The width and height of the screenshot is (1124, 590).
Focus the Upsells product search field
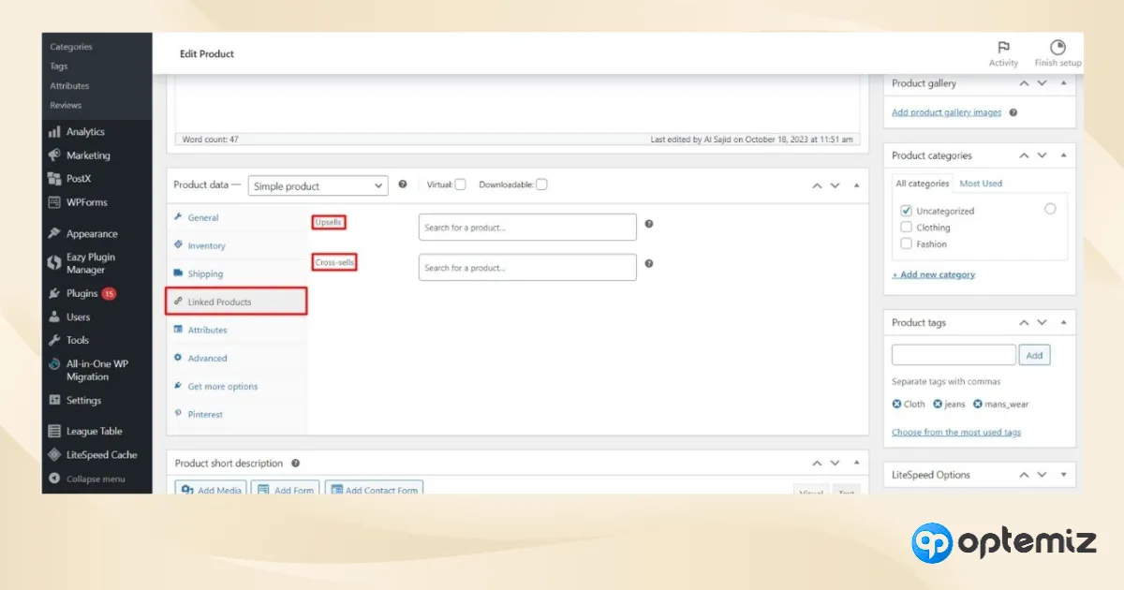(527, 227)
